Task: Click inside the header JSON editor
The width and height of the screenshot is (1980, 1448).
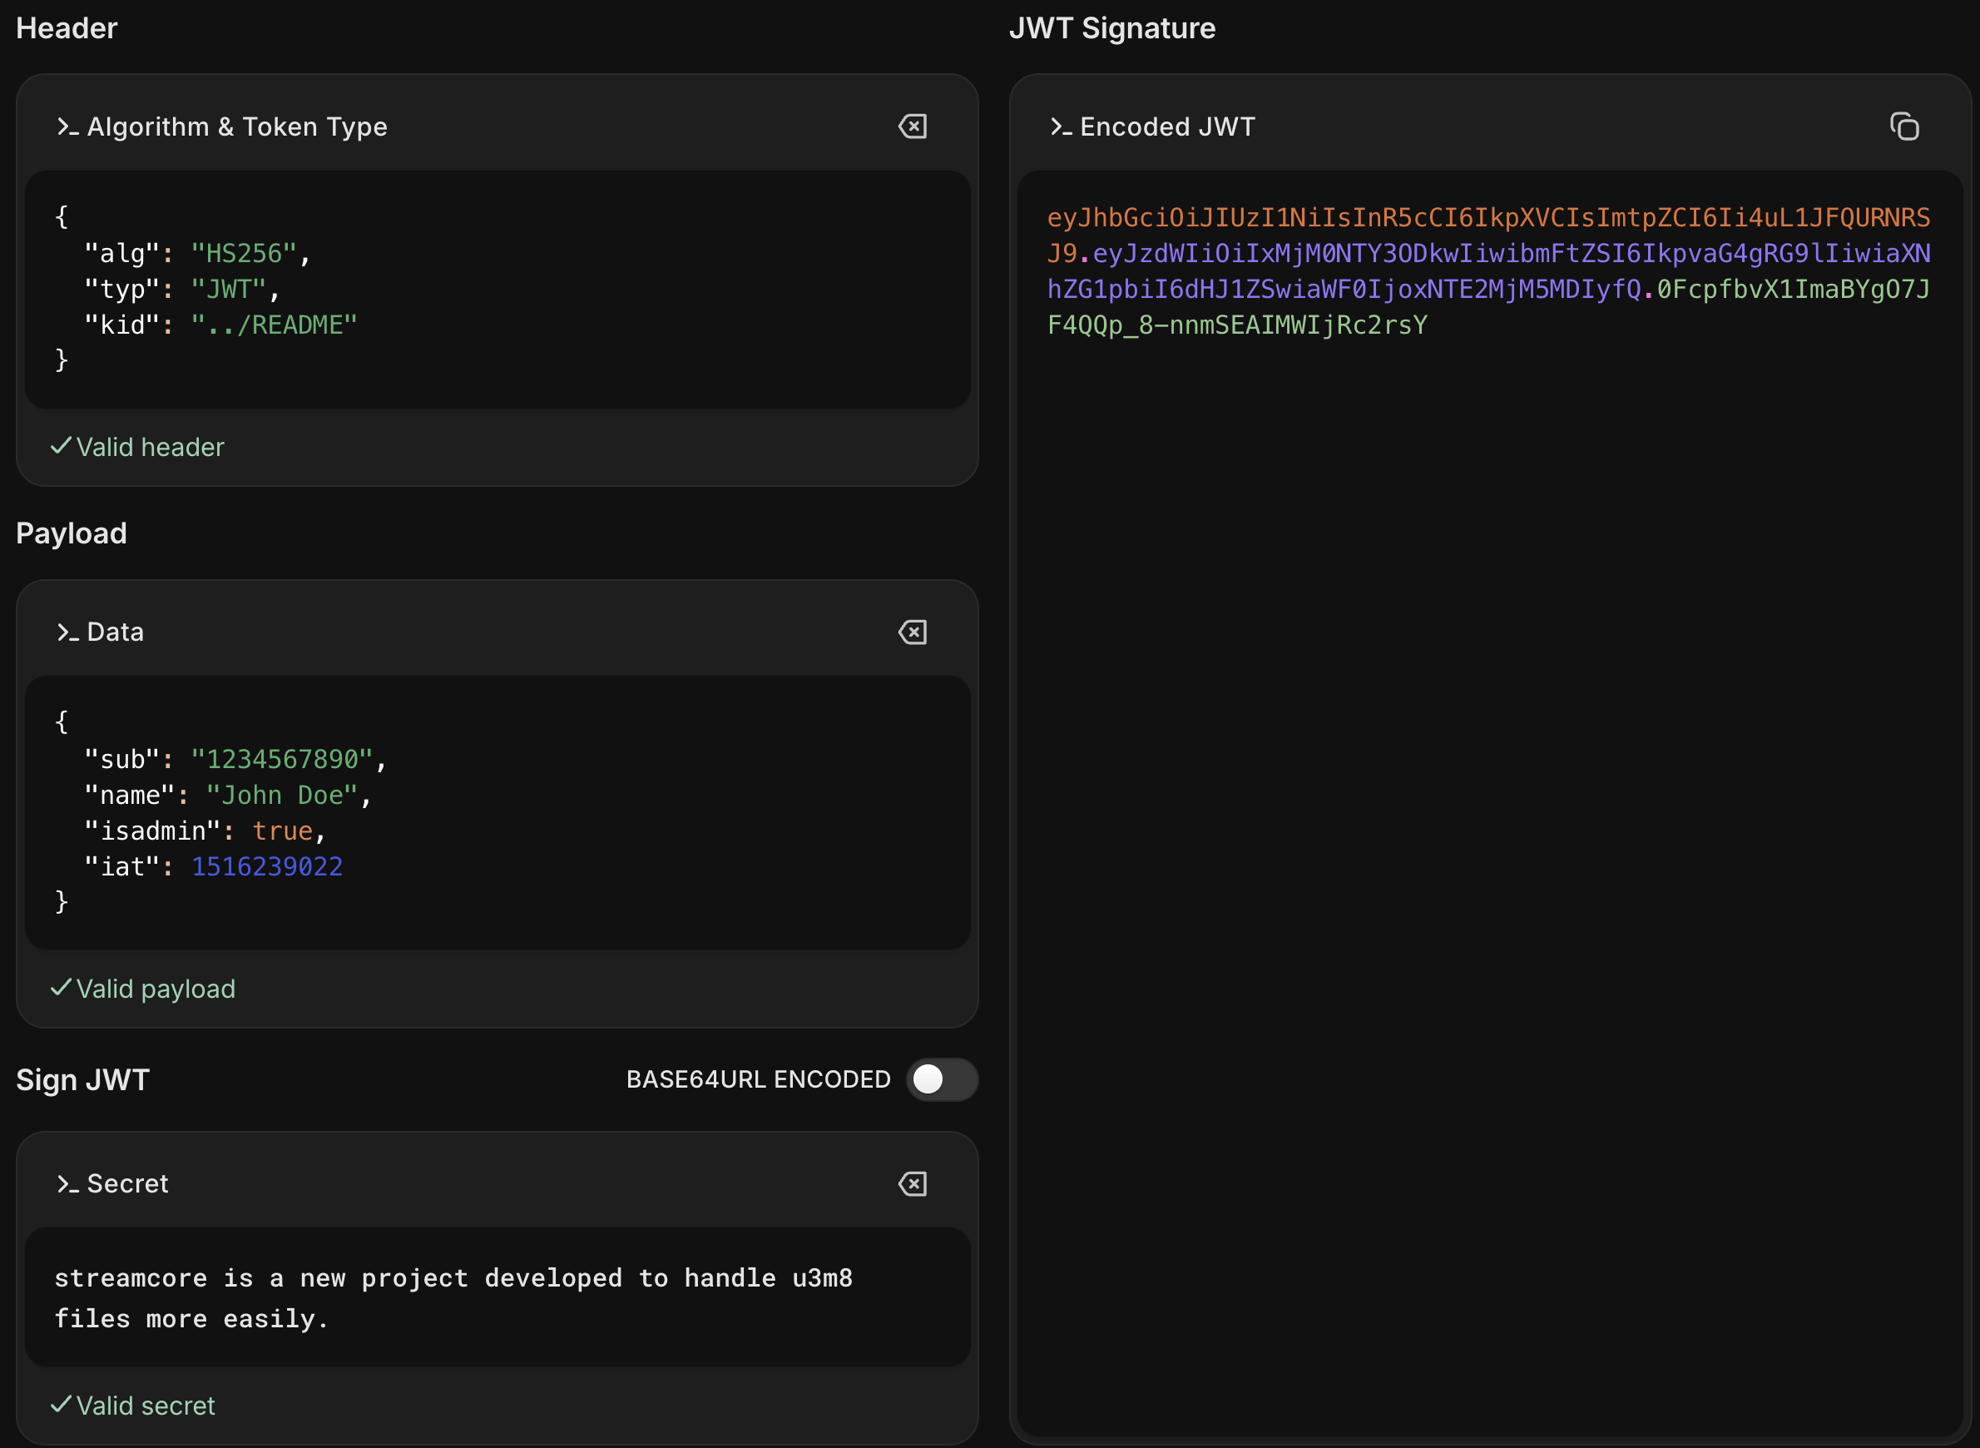Action: pyautogui.click(x=497, y=290)
